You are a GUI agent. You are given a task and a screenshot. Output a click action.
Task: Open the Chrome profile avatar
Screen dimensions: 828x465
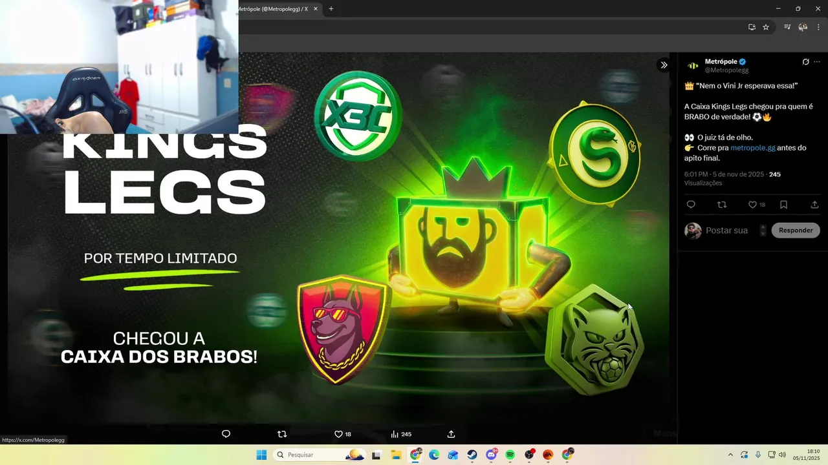[803, 27]
